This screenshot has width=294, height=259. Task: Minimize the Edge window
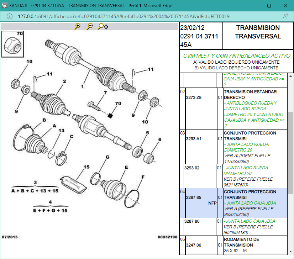point(253,6)
